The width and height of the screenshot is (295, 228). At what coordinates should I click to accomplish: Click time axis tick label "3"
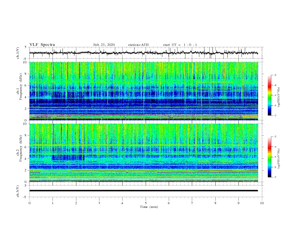click(x=99, y=203)
